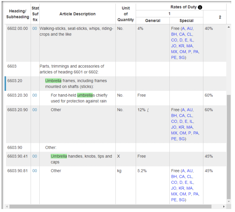
Task: Open the KR program link in 6603.20.90 row
Action: tap(182, 127)
